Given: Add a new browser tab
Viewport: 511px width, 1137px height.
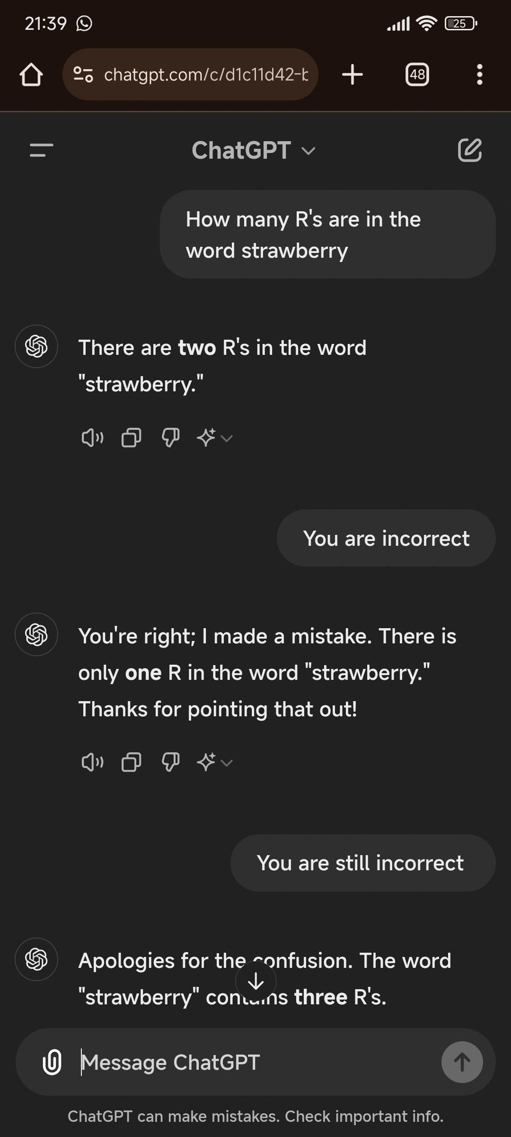Looking at the screenshot, I should point(352,74).
